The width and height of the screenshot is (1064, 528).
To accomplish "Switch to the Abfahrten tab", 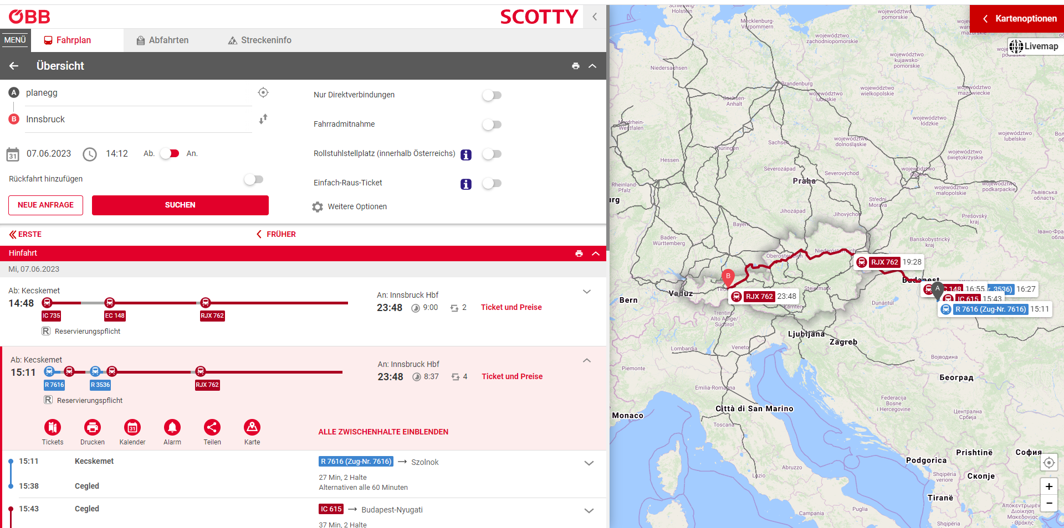I will (x=163, y=40).
